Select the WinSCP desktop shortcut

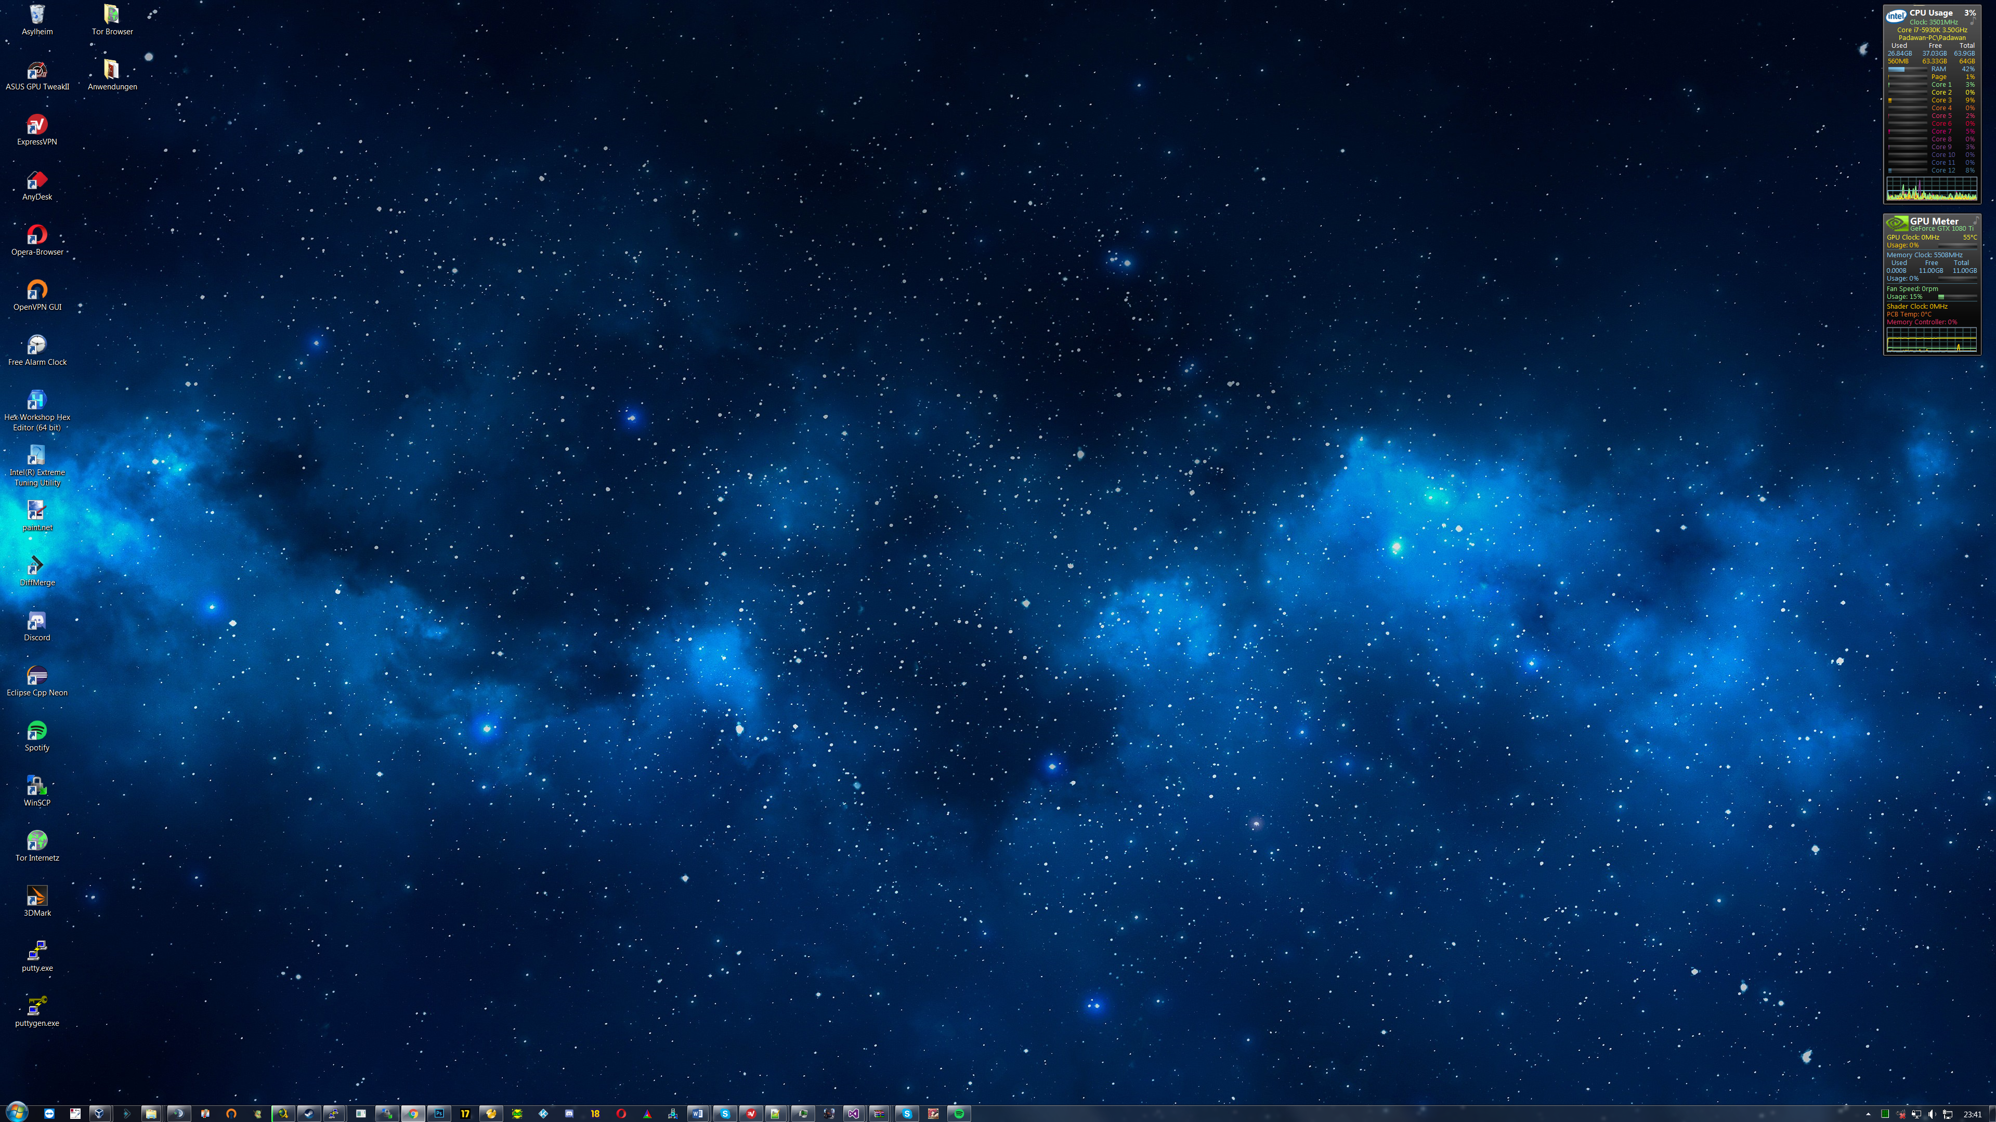tap(36, 790)
